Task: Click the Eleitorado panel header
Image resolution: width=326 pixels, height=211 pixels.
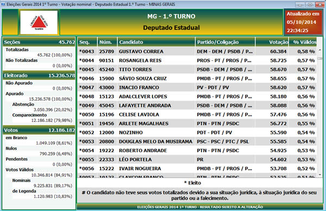Action: (39, 76)
